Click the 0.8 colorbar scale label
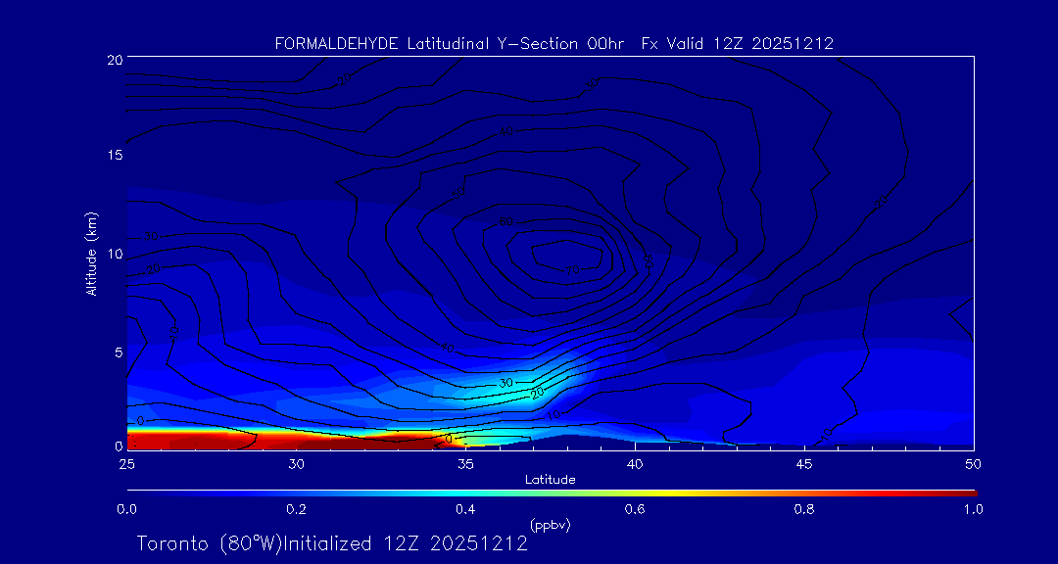1058x564 pixels. coord(804,509)
